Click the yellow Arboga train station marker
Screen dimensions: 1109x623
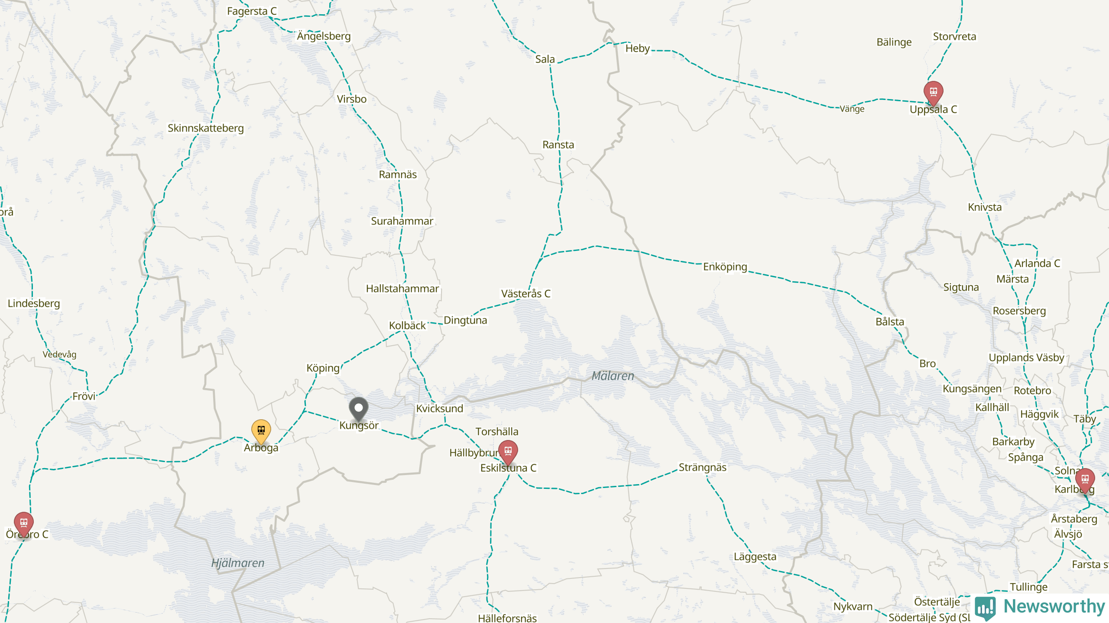coord(261,431)
